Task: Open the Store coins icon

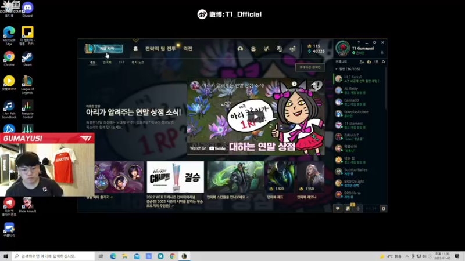Action: [292, 49]
